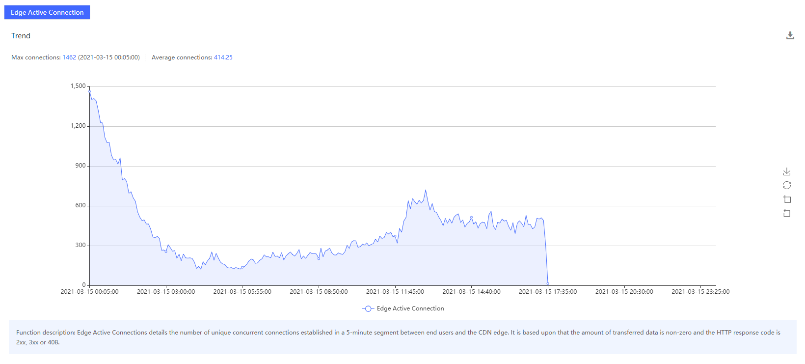The width and height of the screenshot is (805, 364).
Task: Click the 1,500 y-axis label
Action: pyautogui.click(x=78, y=86)
